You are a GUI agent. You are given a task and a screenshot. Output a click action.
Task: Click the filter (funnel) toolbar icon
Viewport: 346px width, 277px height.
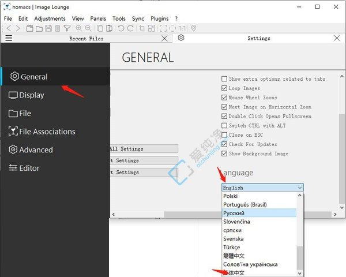(67, 28)
